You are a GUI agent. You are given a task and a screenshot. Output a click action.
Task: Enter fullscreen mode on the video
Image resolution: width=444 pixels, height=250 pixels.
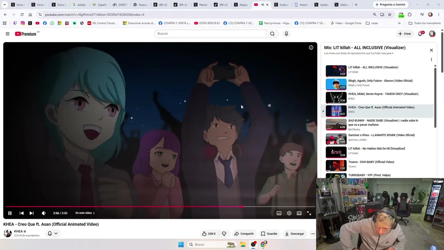pyautogui.click(x=309, y=213)
